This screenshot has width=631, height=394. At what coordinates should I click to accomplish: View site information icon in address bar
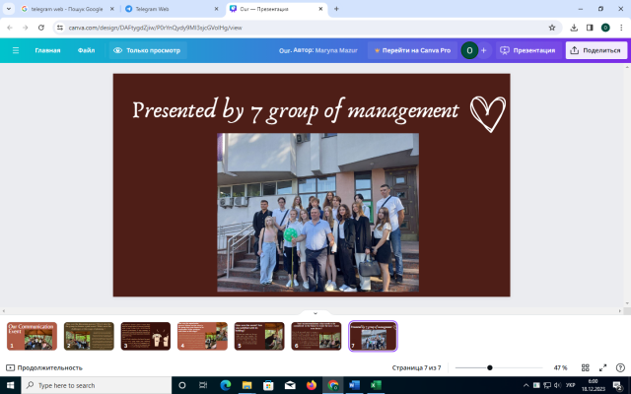pyautogui.click(x=60, y=28)
